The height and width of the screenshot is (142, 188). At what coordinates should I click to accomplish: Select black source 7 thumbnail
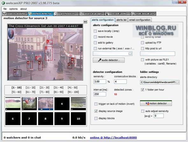pyautogui.click(x=29, y=119)
